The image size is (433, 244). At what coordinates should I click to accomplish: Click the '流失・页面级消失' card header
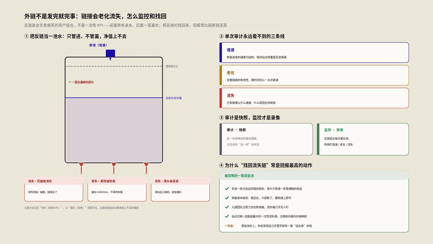pos(54,181)
